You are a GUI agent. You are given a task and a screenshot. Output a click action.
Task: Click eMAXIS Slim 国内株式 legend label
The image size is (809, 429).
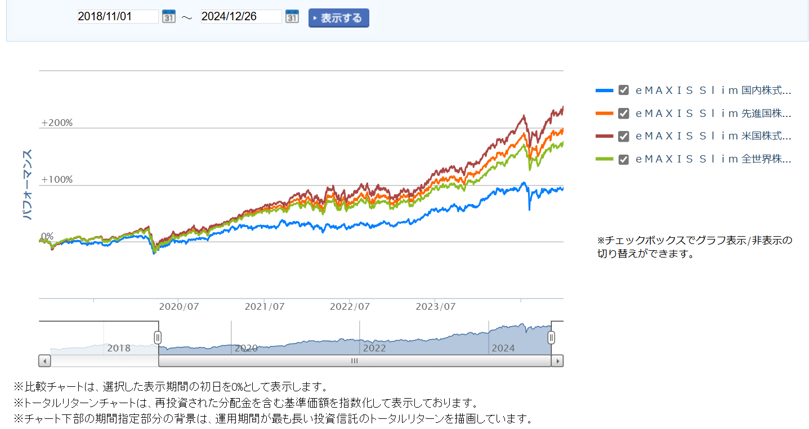click(713, 90)
